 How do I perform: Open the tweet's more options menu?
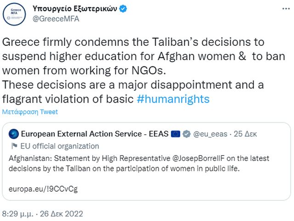283,10
